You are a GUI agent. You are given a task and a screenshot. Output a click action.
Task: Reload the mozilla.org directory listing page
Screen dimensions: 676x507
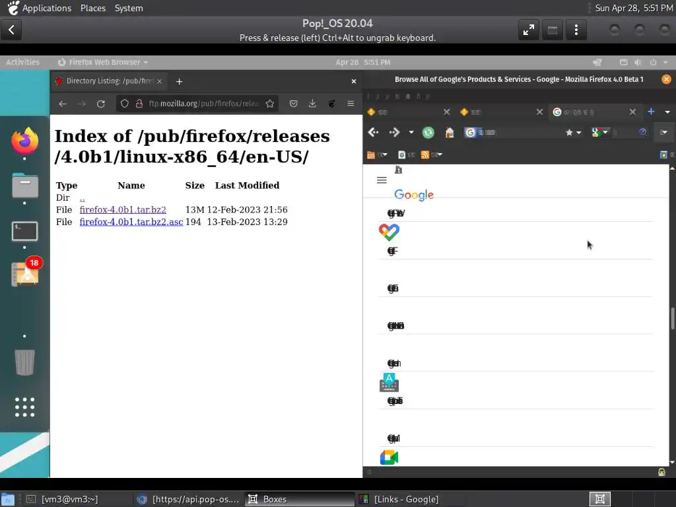point(101,104)
